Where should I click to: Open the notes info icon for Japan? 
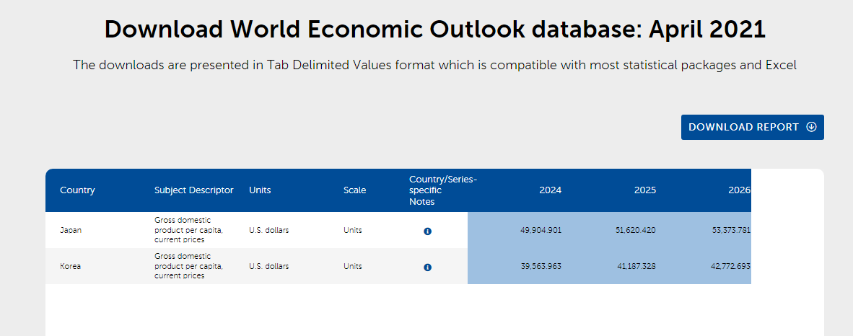427,231
